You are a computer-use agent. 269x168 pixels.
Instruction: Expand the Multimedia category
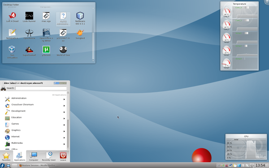point(35,143)
